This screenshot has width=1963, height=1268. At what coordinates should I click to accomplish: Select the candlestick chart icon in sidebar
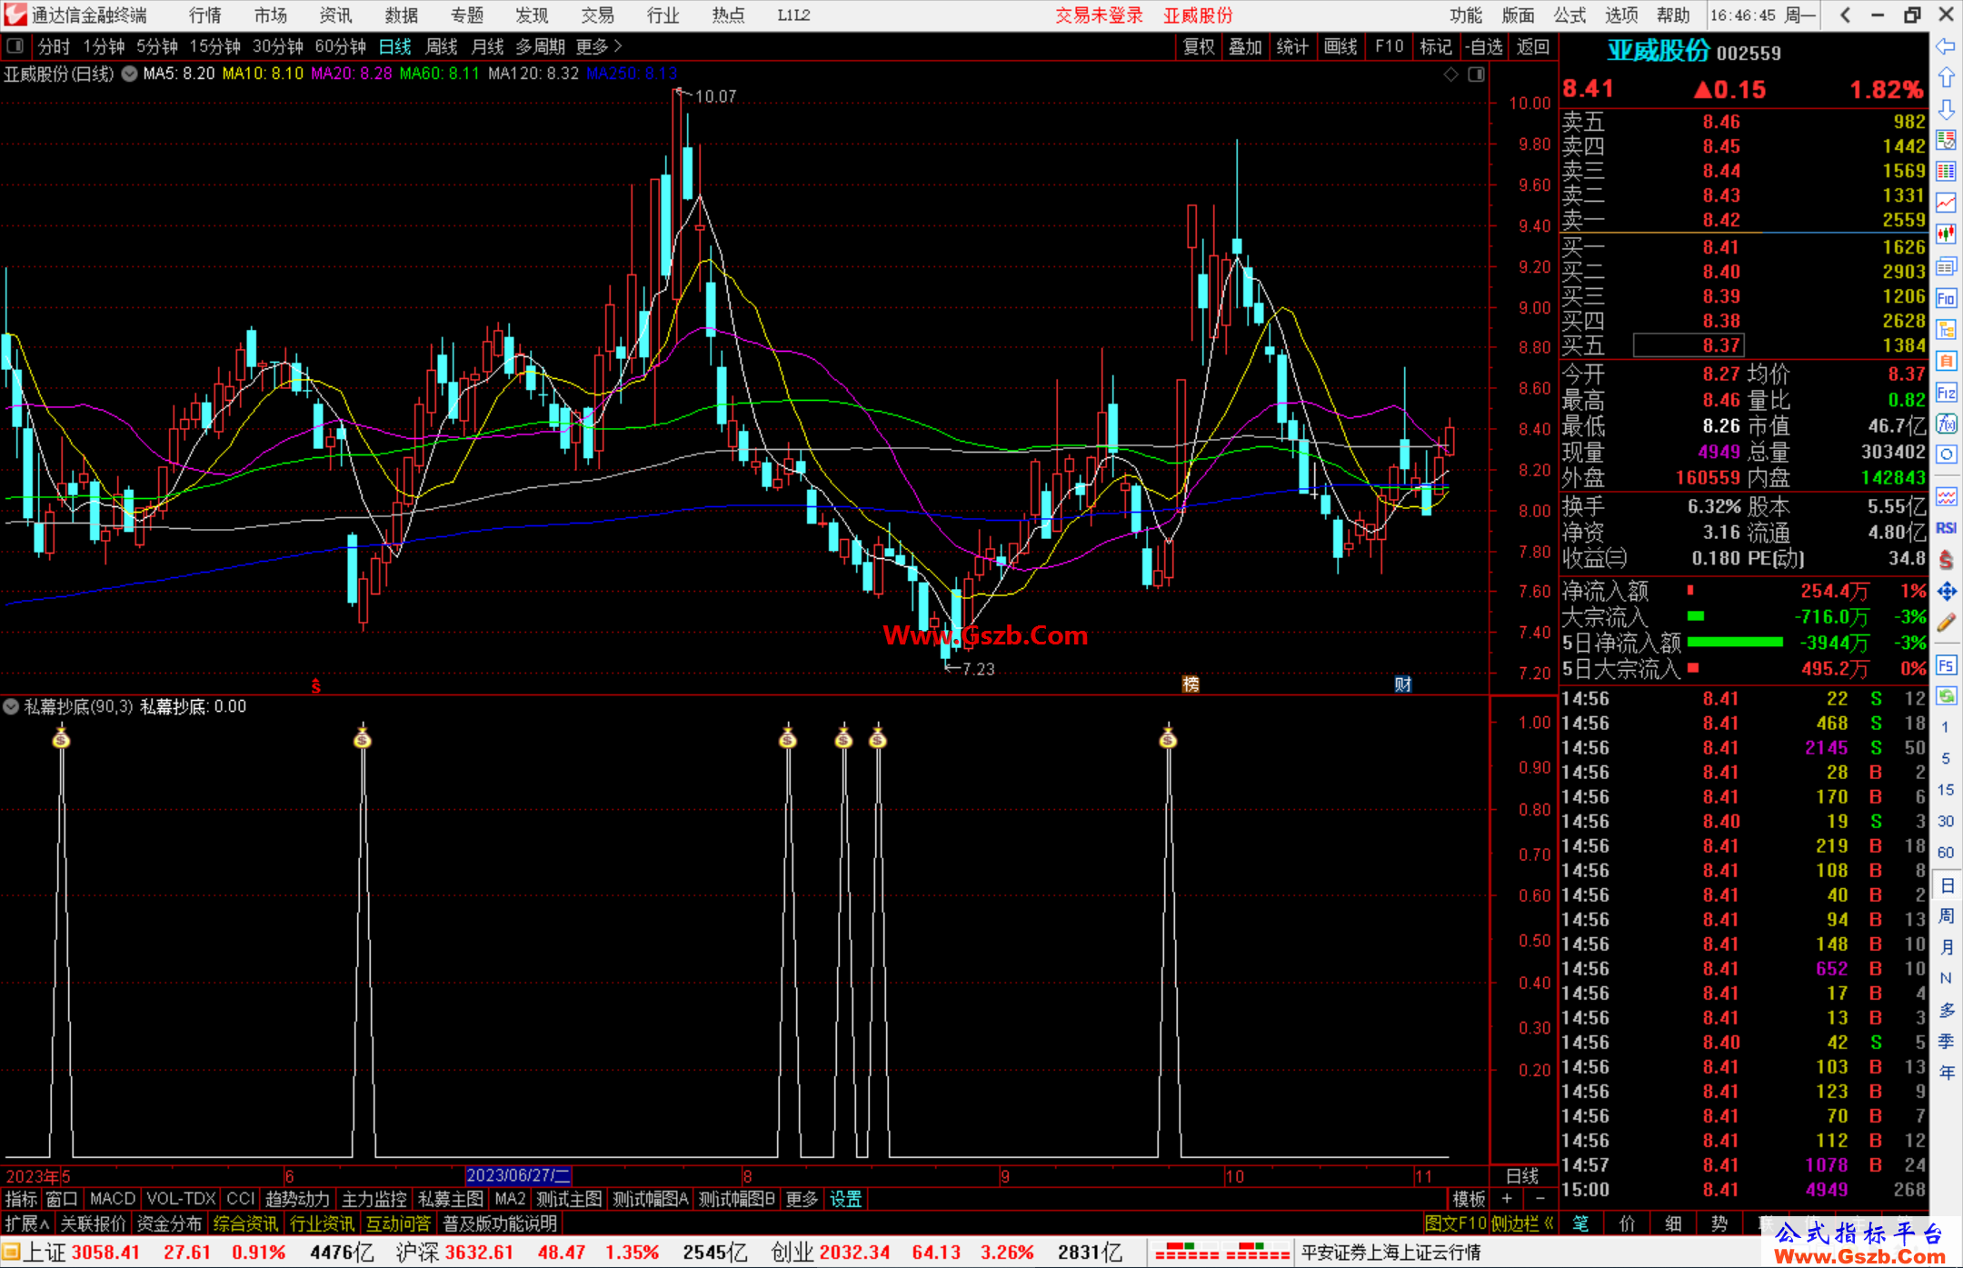[1946, 235]
